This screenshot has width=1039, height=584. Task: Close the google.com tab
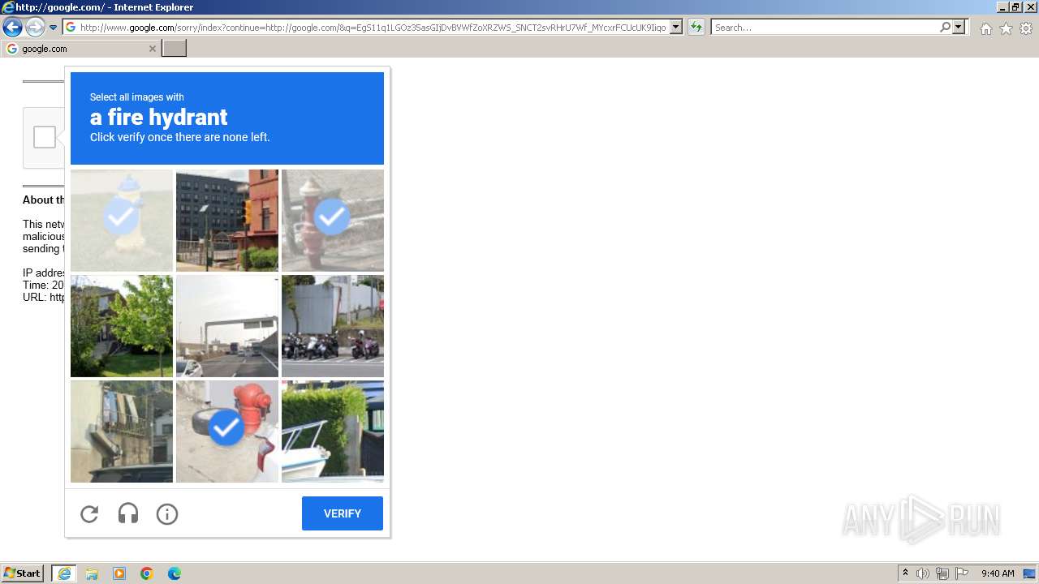click(x=152, y=49)
